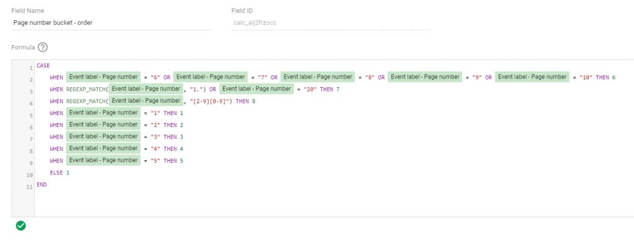Screen dimensions: 634x243
Task: Select Event label chip on line 9
Action: click(103, 160)
